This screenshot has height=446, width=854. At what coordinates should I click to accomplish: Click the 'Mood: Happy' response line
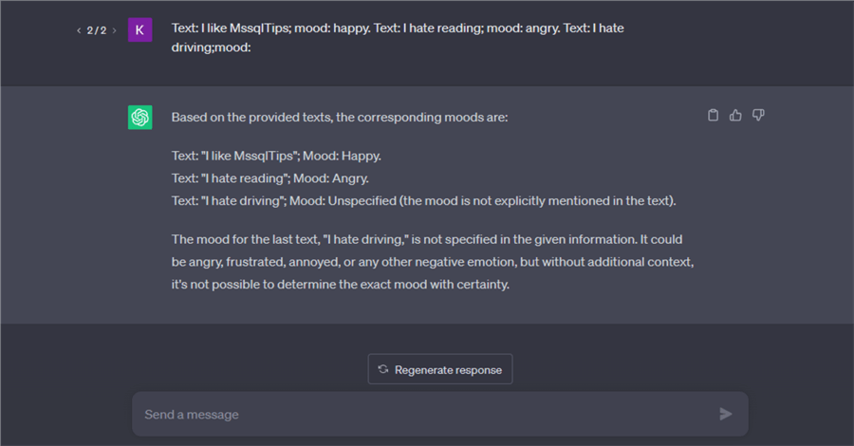(276, 156)
